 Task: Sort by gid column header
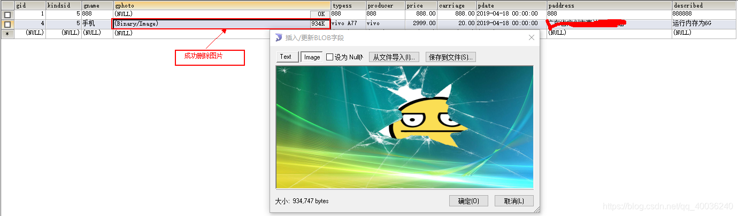[x=30, y=5]
